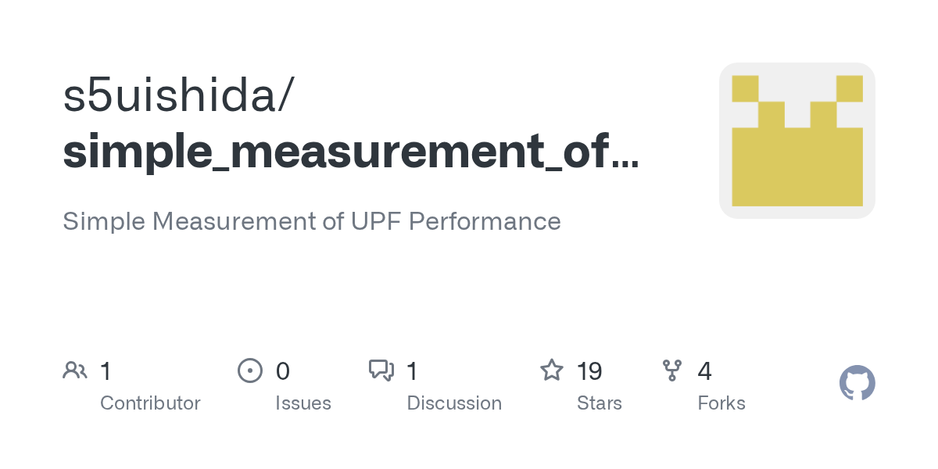This screenshot has width=938, height=469.
Task: Click the Forks label
Action: [721, 403]
